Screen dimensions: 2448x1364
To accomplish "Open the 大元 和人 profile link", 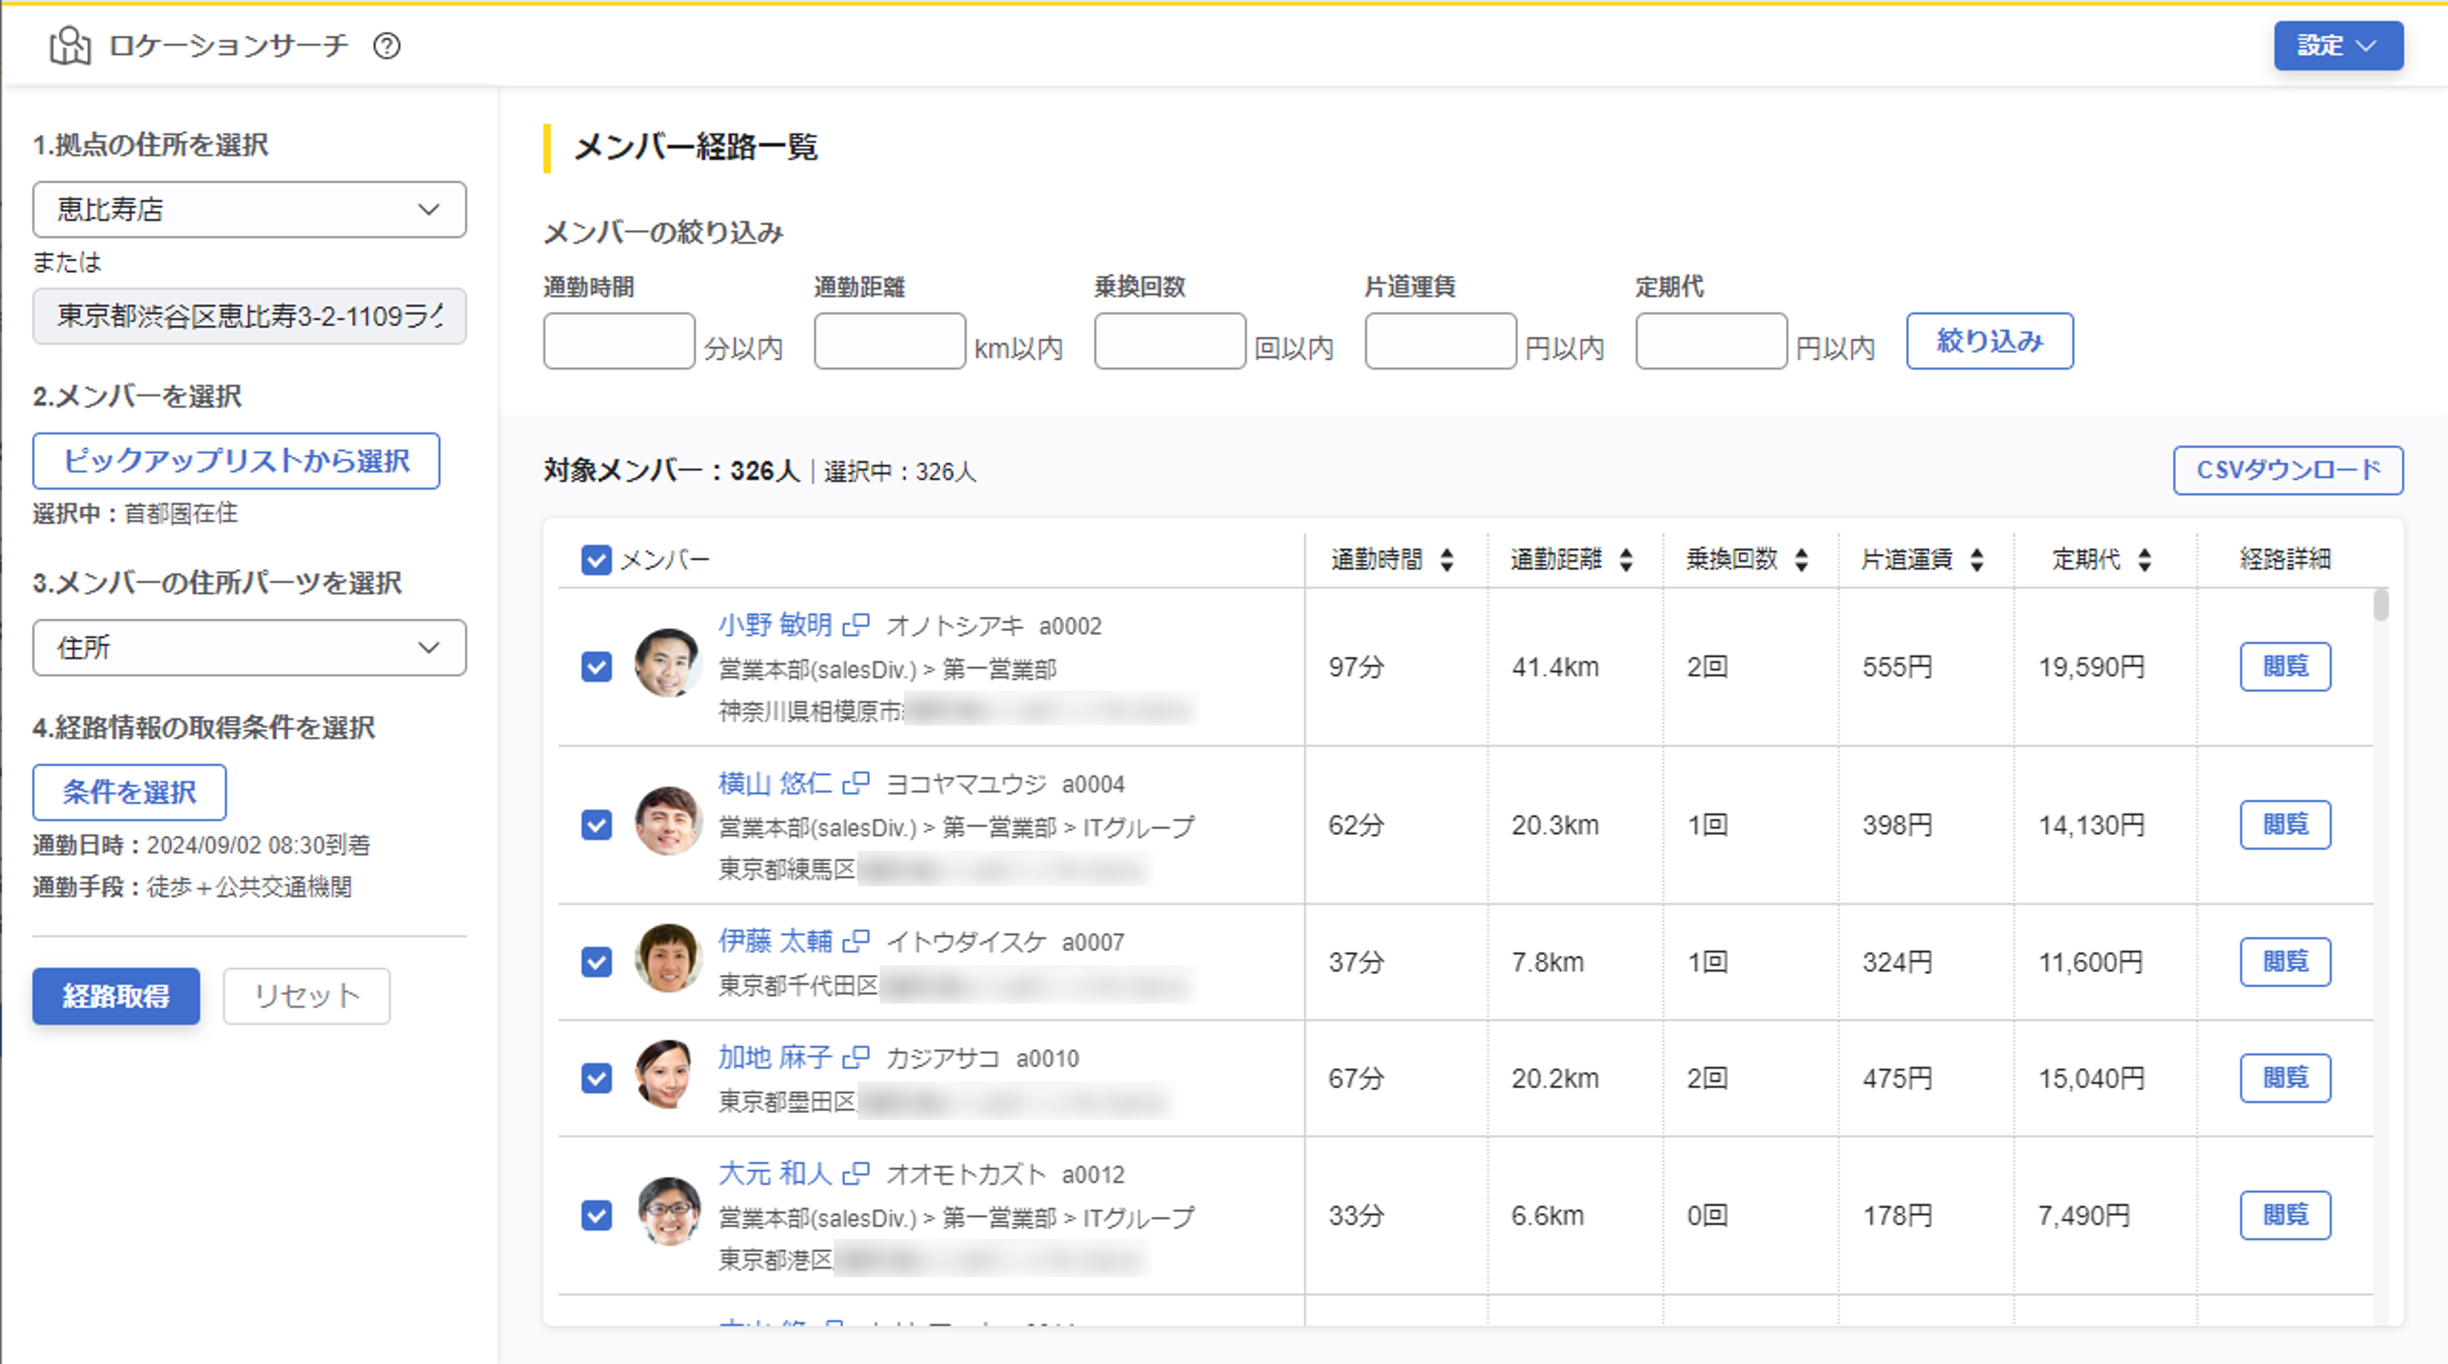I will pyautogui.click(x=774, y=1174).
